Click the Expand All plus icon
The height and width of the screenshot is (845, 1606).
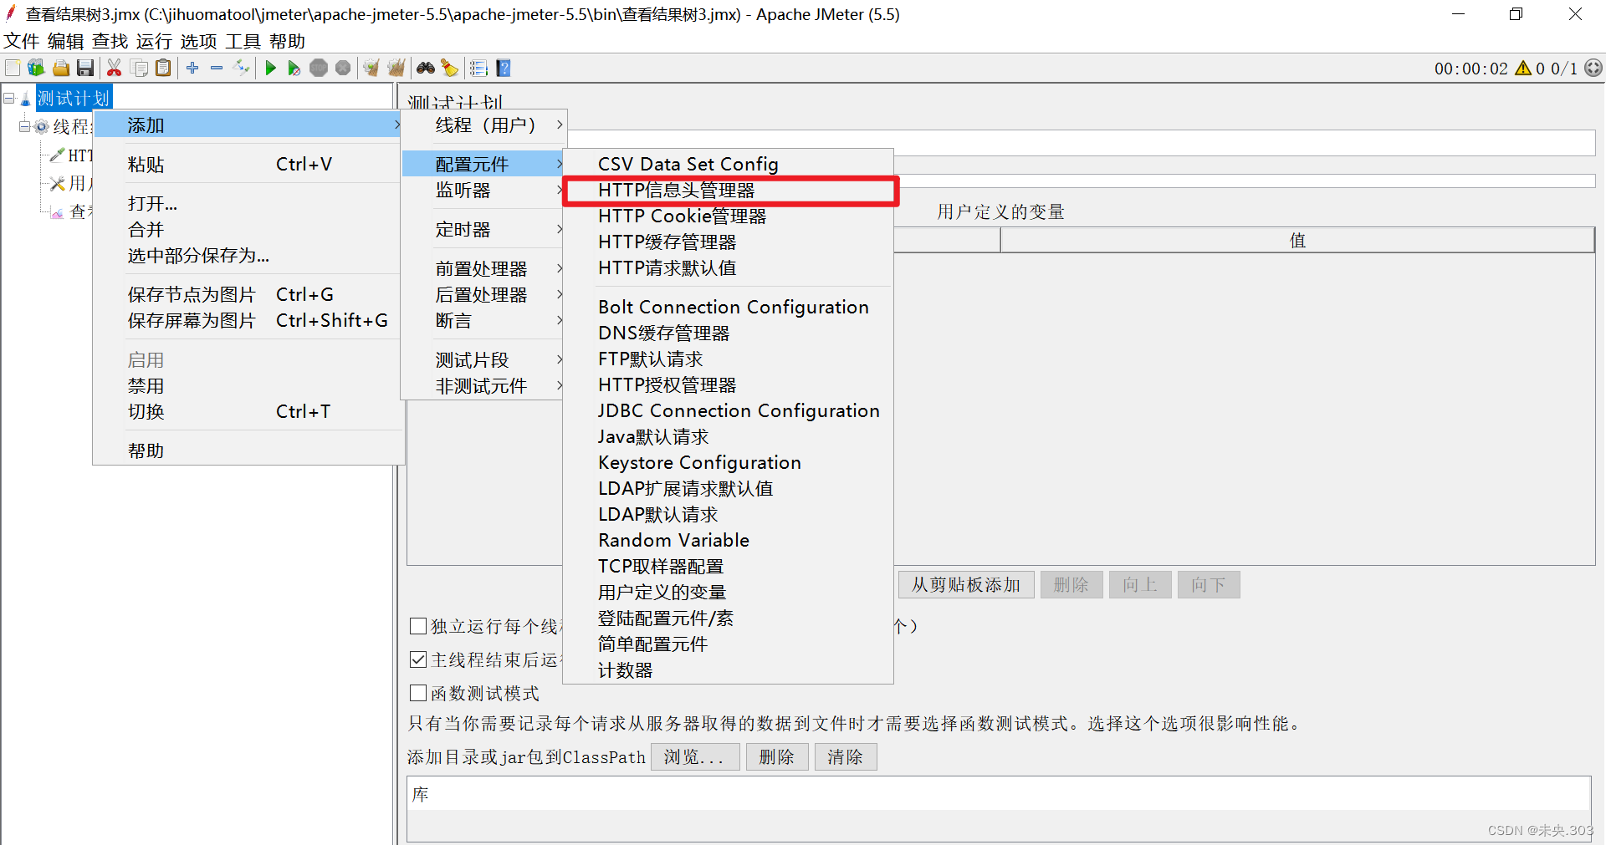click(x=192, y=68)
